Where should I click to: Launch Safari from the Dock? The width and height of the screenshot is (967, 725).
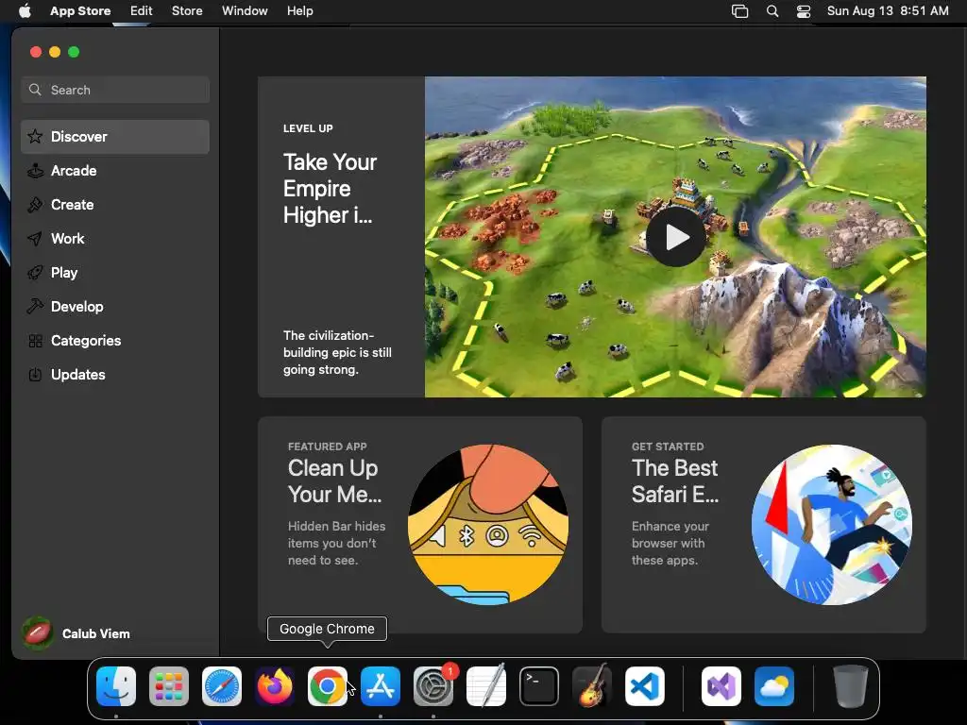tap(222, 686)
